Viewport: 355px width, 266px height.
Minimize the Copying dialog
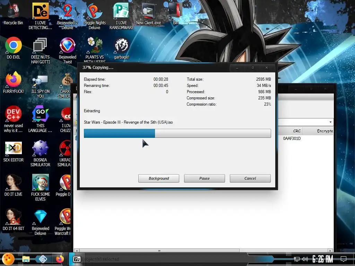coord(237,68)
